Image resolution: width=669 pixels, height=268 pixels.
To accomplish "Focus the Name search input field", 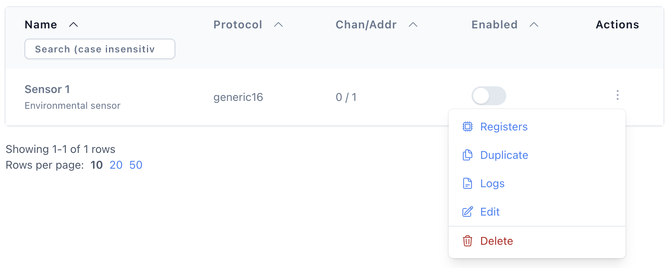I will click(100, 49).
